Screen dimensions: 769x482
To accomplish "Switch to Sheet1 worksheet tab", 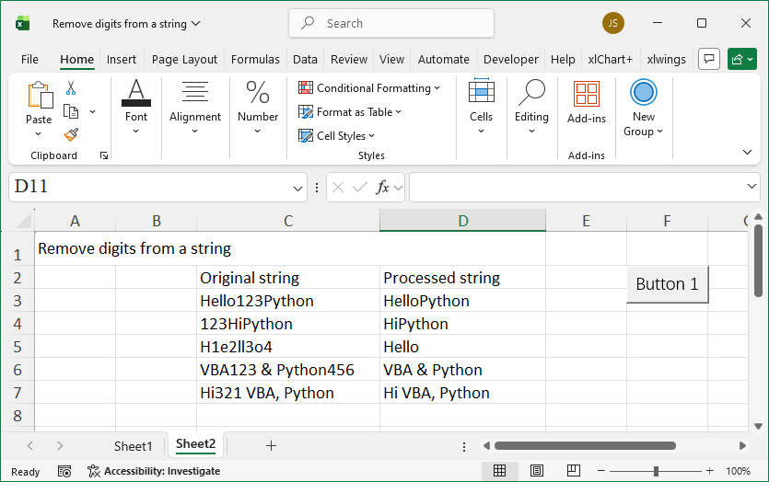I will (133, 445).
